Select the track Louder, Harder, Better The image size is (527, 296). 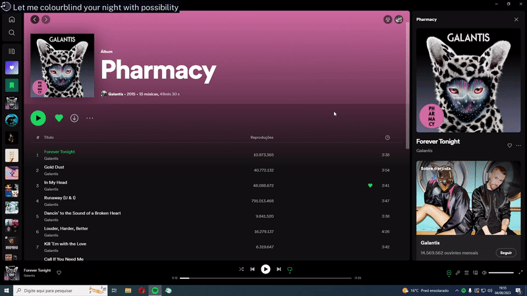click(x=66, y=228)
